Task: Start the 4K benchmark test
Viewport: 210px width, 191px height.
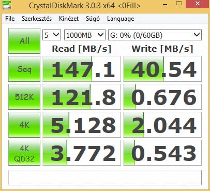Action: pos(24,125)
